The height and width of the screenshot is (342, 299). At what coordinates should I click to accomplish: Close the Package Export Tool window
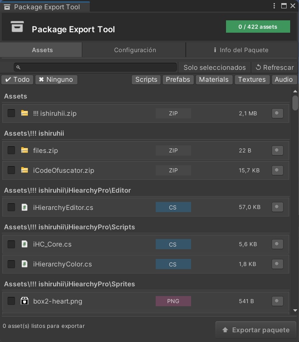[293, 6]
